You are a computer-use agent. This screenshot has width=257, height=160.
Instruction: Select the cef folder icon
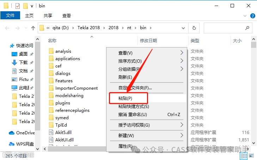tap(51, 66)
